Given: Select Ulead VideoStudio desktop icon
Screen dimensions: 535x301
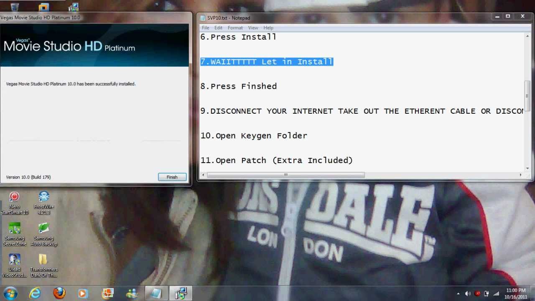Looking at the screenshot, I should click(15, 265).
